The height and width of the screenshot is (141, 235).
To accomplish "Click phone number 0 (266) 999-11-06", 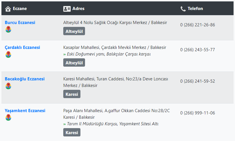I will point(198,113).
